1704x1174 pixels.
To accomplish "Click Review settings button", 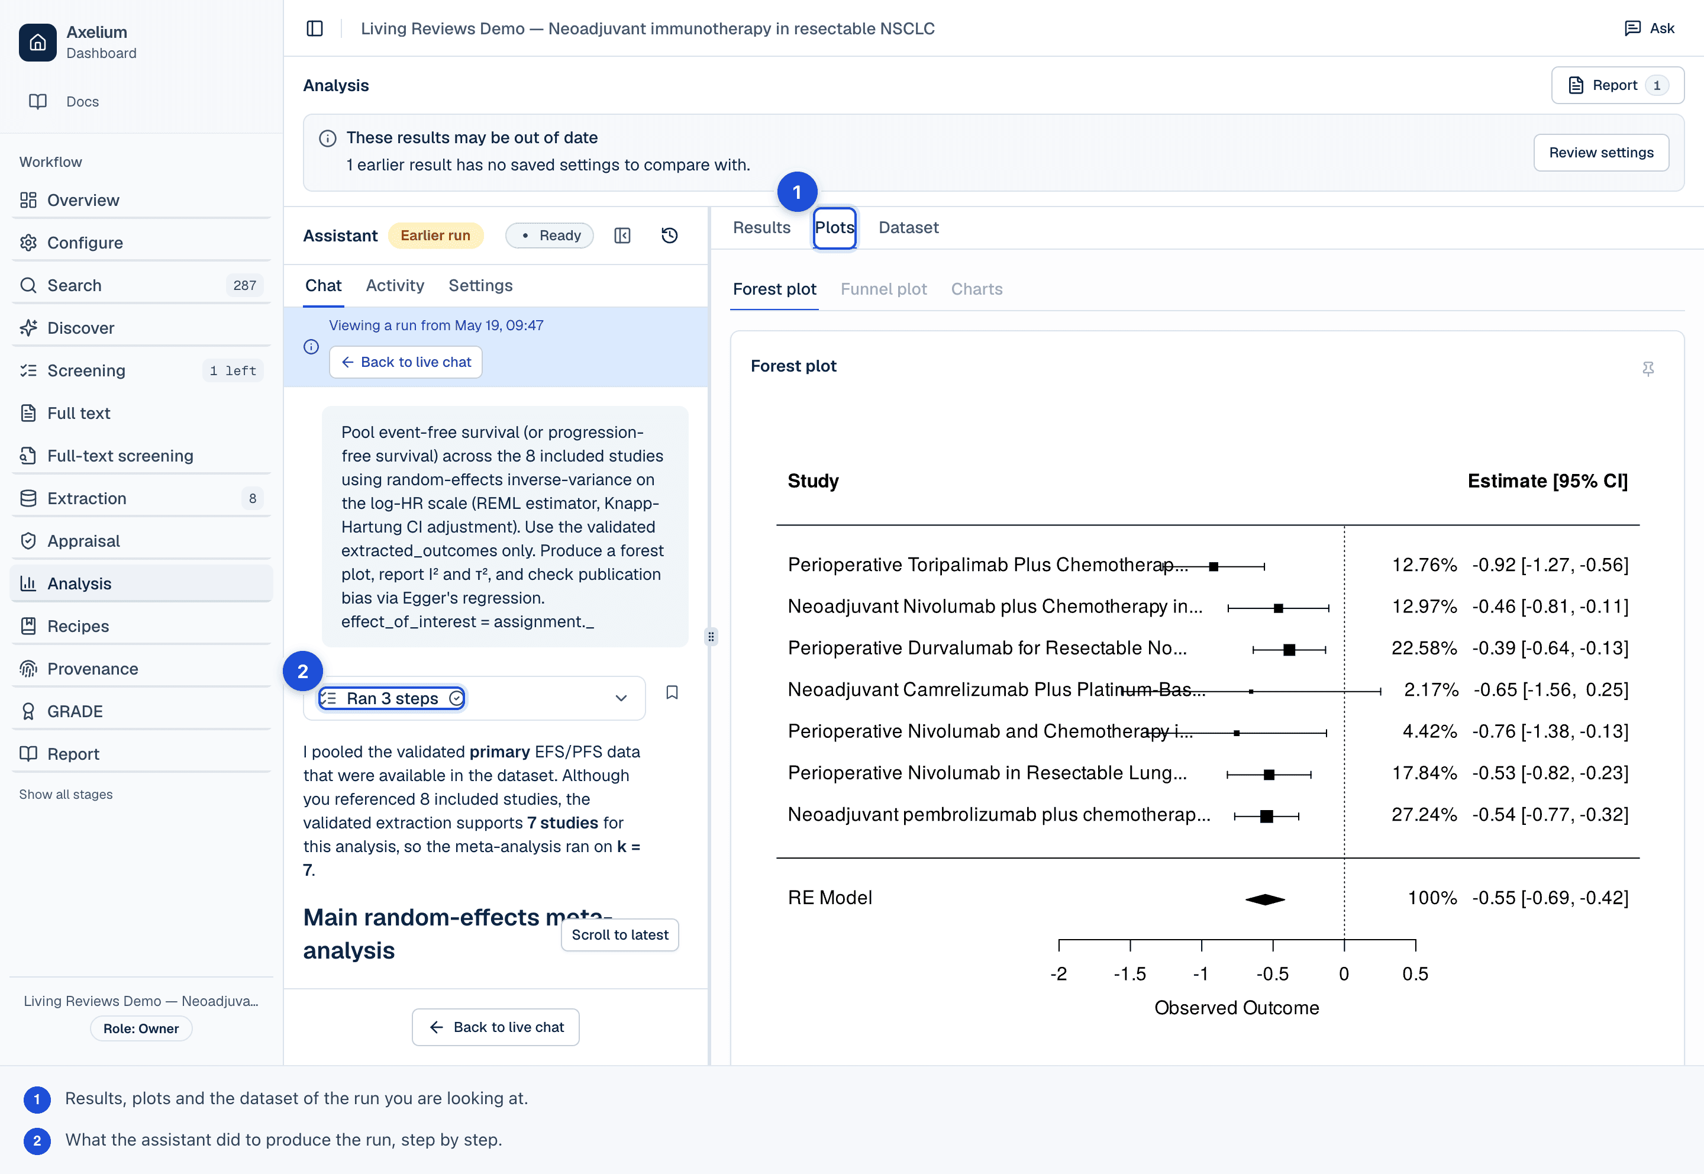I will click(1601, 152).
